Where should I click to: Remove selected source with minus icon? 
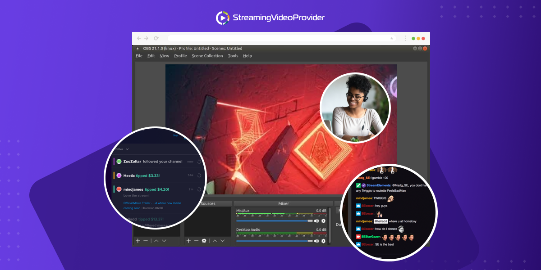[196, 241]
